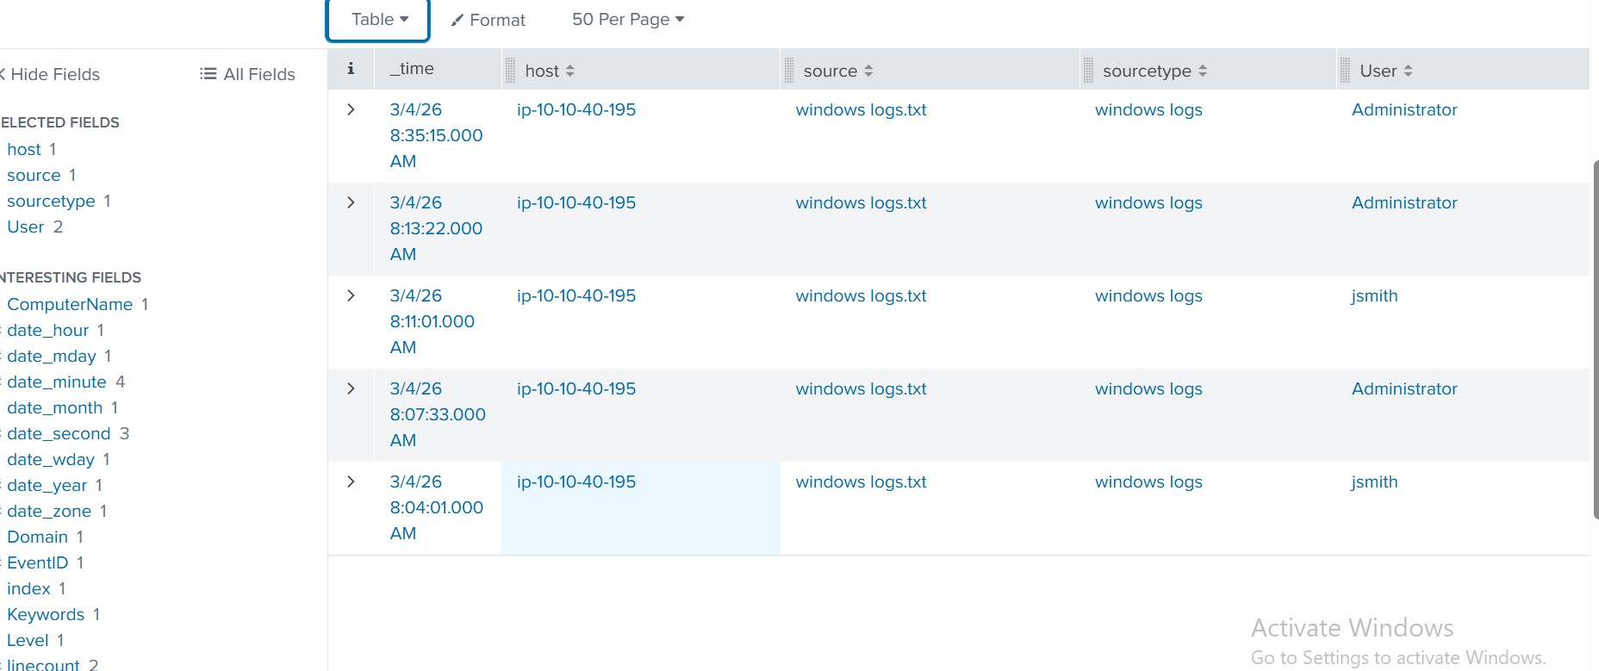Expand the 8:11:01 jsmith event row
1599x671 pixels.
(x=351, y=295)
